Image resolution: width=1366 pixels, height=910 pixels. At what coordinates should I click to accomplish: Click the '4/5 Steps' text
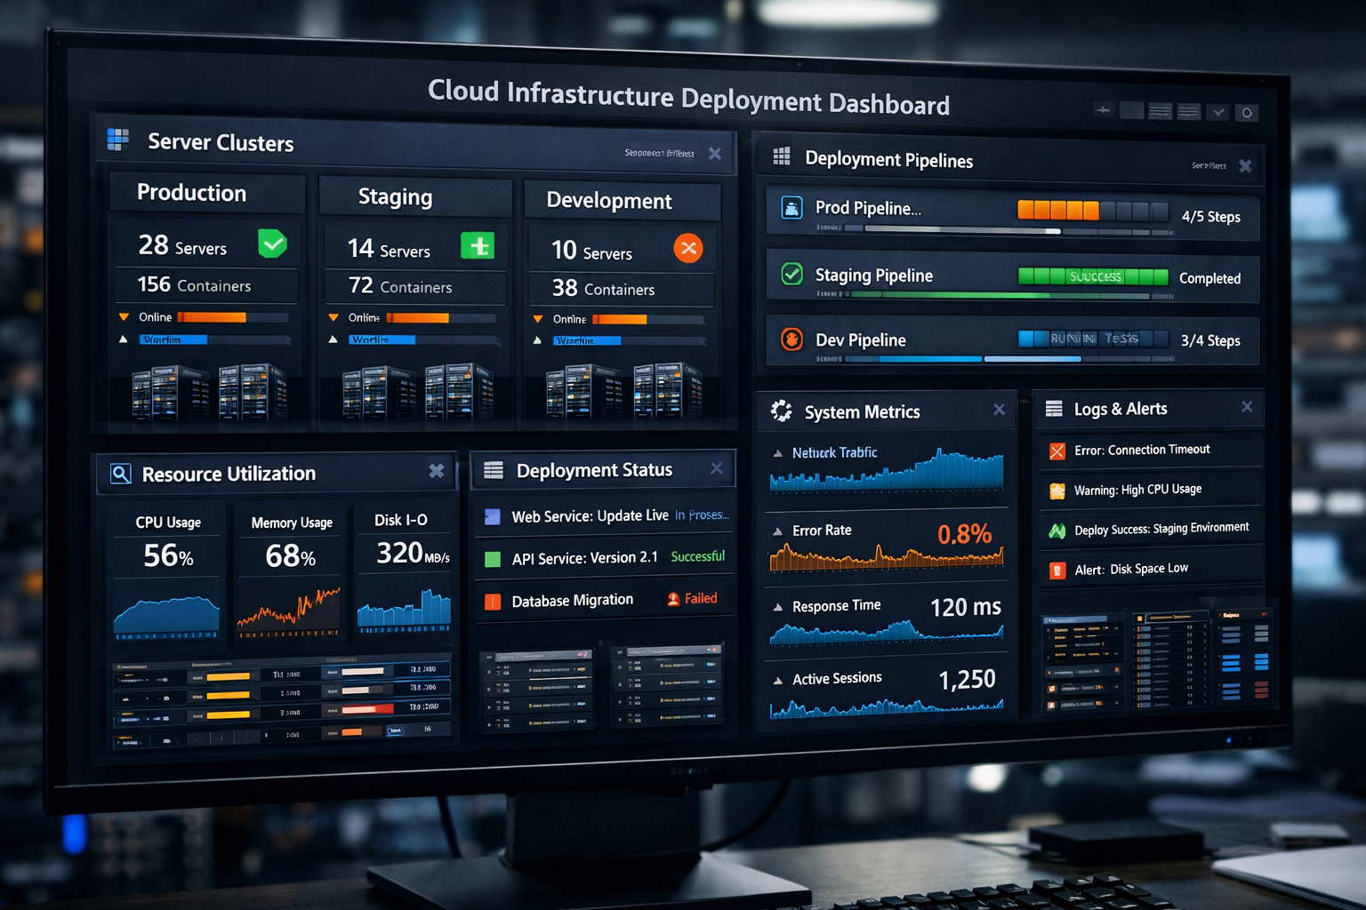[1210, 216]
